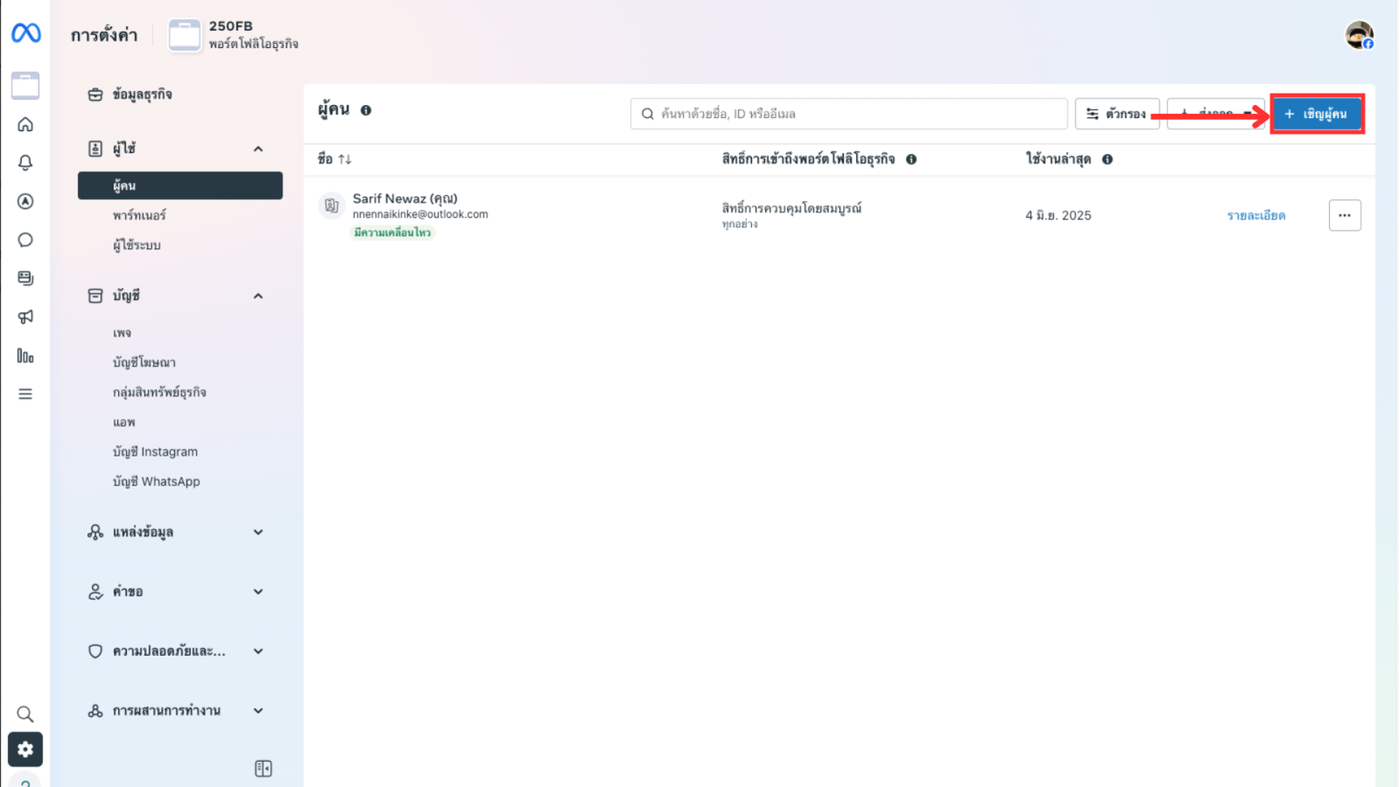The width and height of the screenshot is (1399, 787).
Task: Collapse the ผู้ใช้ section
Action: click(x=258, y=149)
